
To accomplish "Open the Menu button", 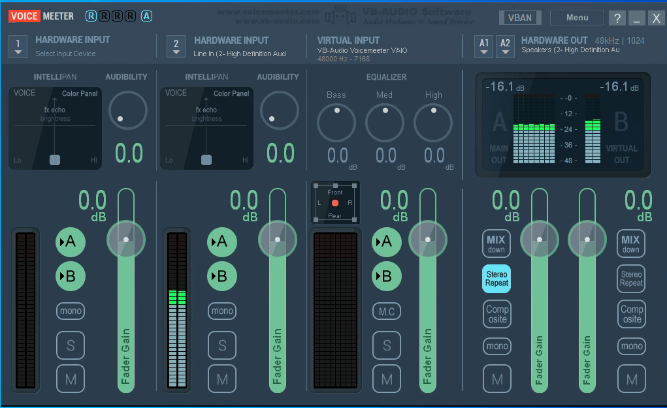I will 577,18.
